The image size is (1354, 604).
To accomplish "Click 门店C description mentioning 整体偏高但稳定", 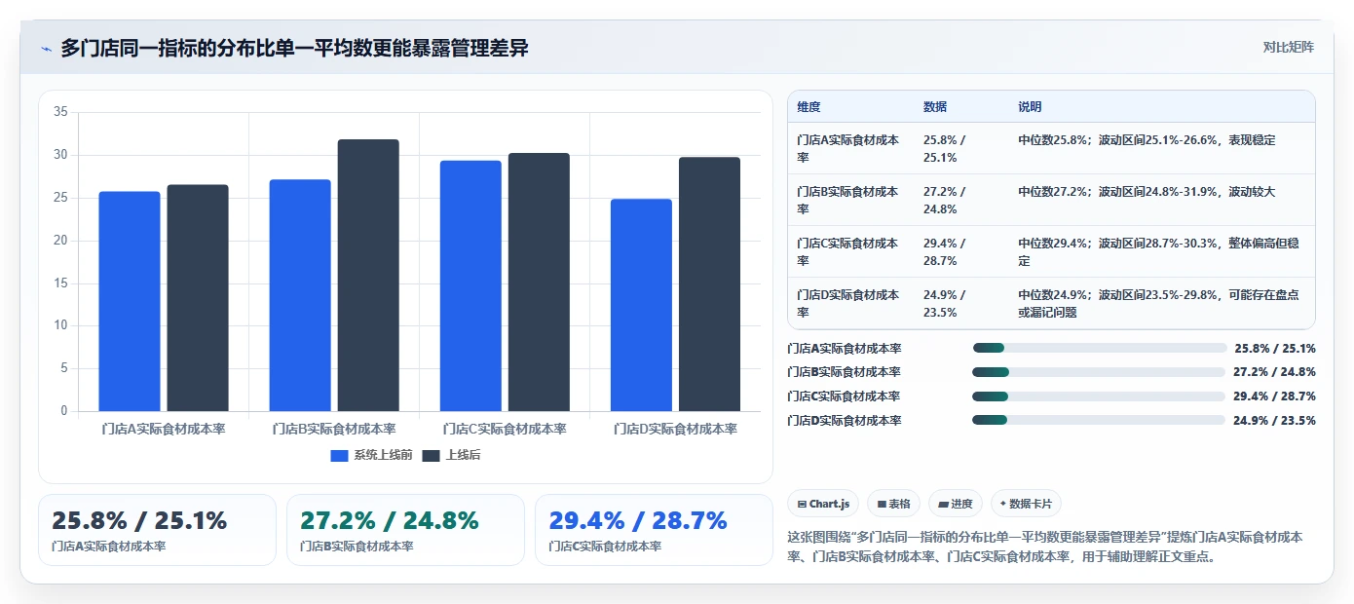I will coord(1159,251).
